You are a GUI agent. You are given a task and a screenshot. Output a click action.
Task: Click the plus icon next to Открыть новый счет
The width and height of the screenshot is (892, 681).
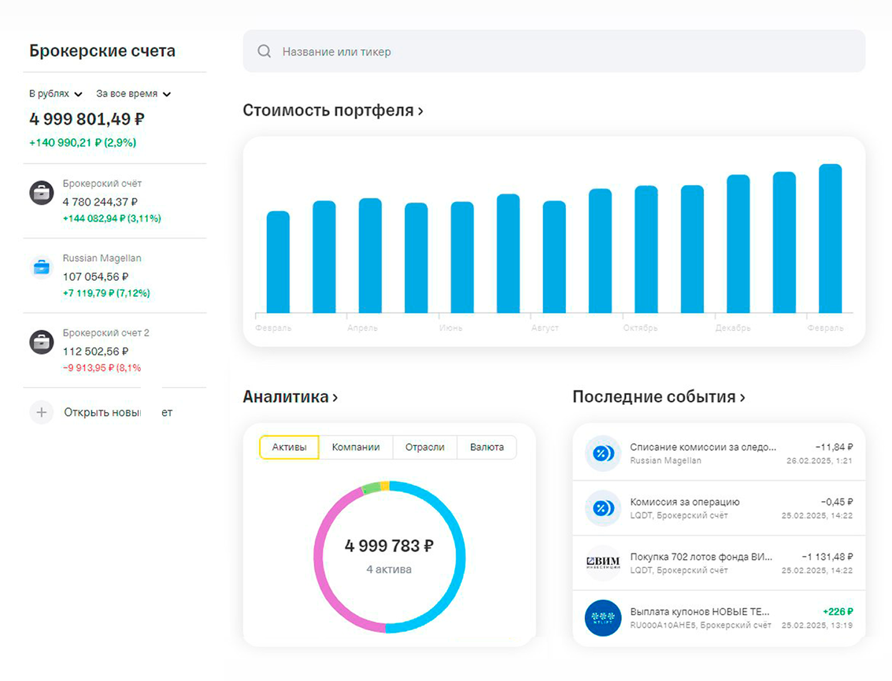pyautogui.click(x=41, y=412)
